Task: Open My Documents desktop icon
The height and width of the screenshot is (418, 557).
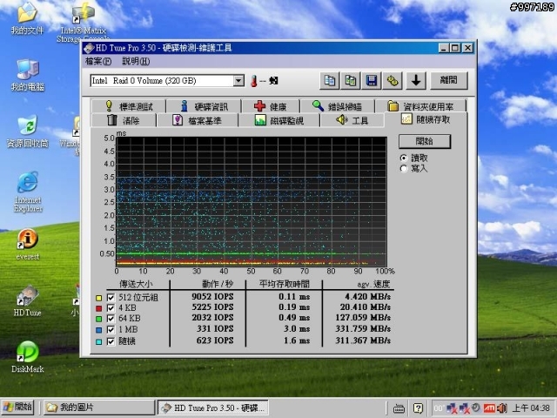Action: point(27,18)
